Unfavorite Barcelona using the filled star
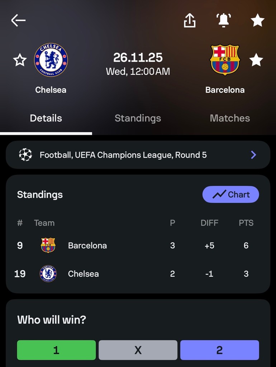Image resolution: width=276 pixels, height=367 pixels. pyautogui.click(x=256, y=60)
